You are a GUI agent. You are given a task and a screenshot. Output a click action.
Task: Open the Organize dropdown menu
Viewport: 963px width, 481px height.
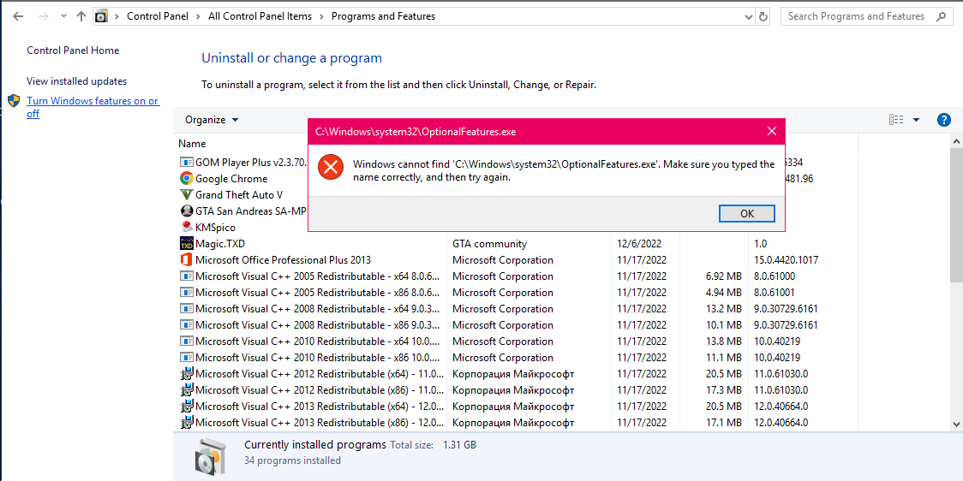(212, 120)
